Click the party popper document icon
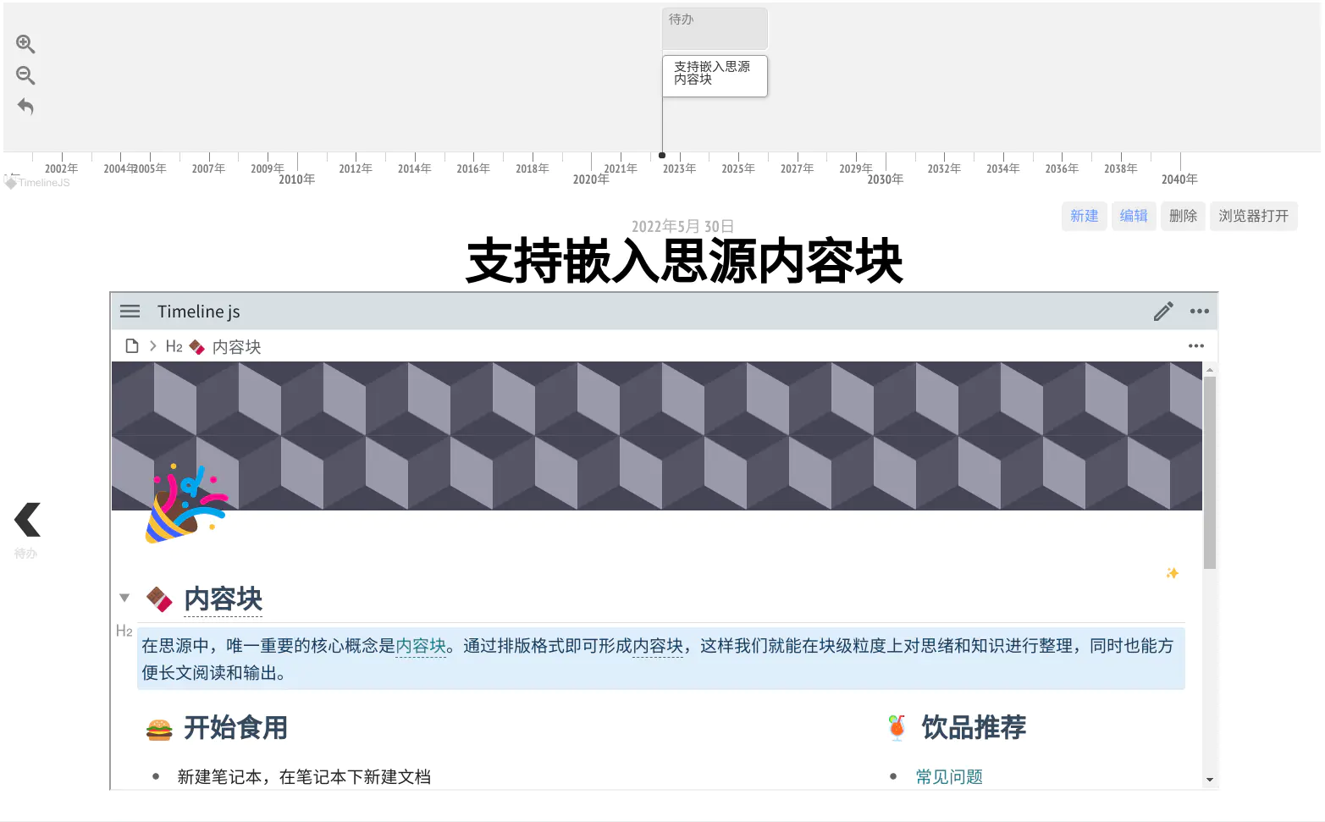This screenshot has width=1325, height=822. (x=186, y=504)
